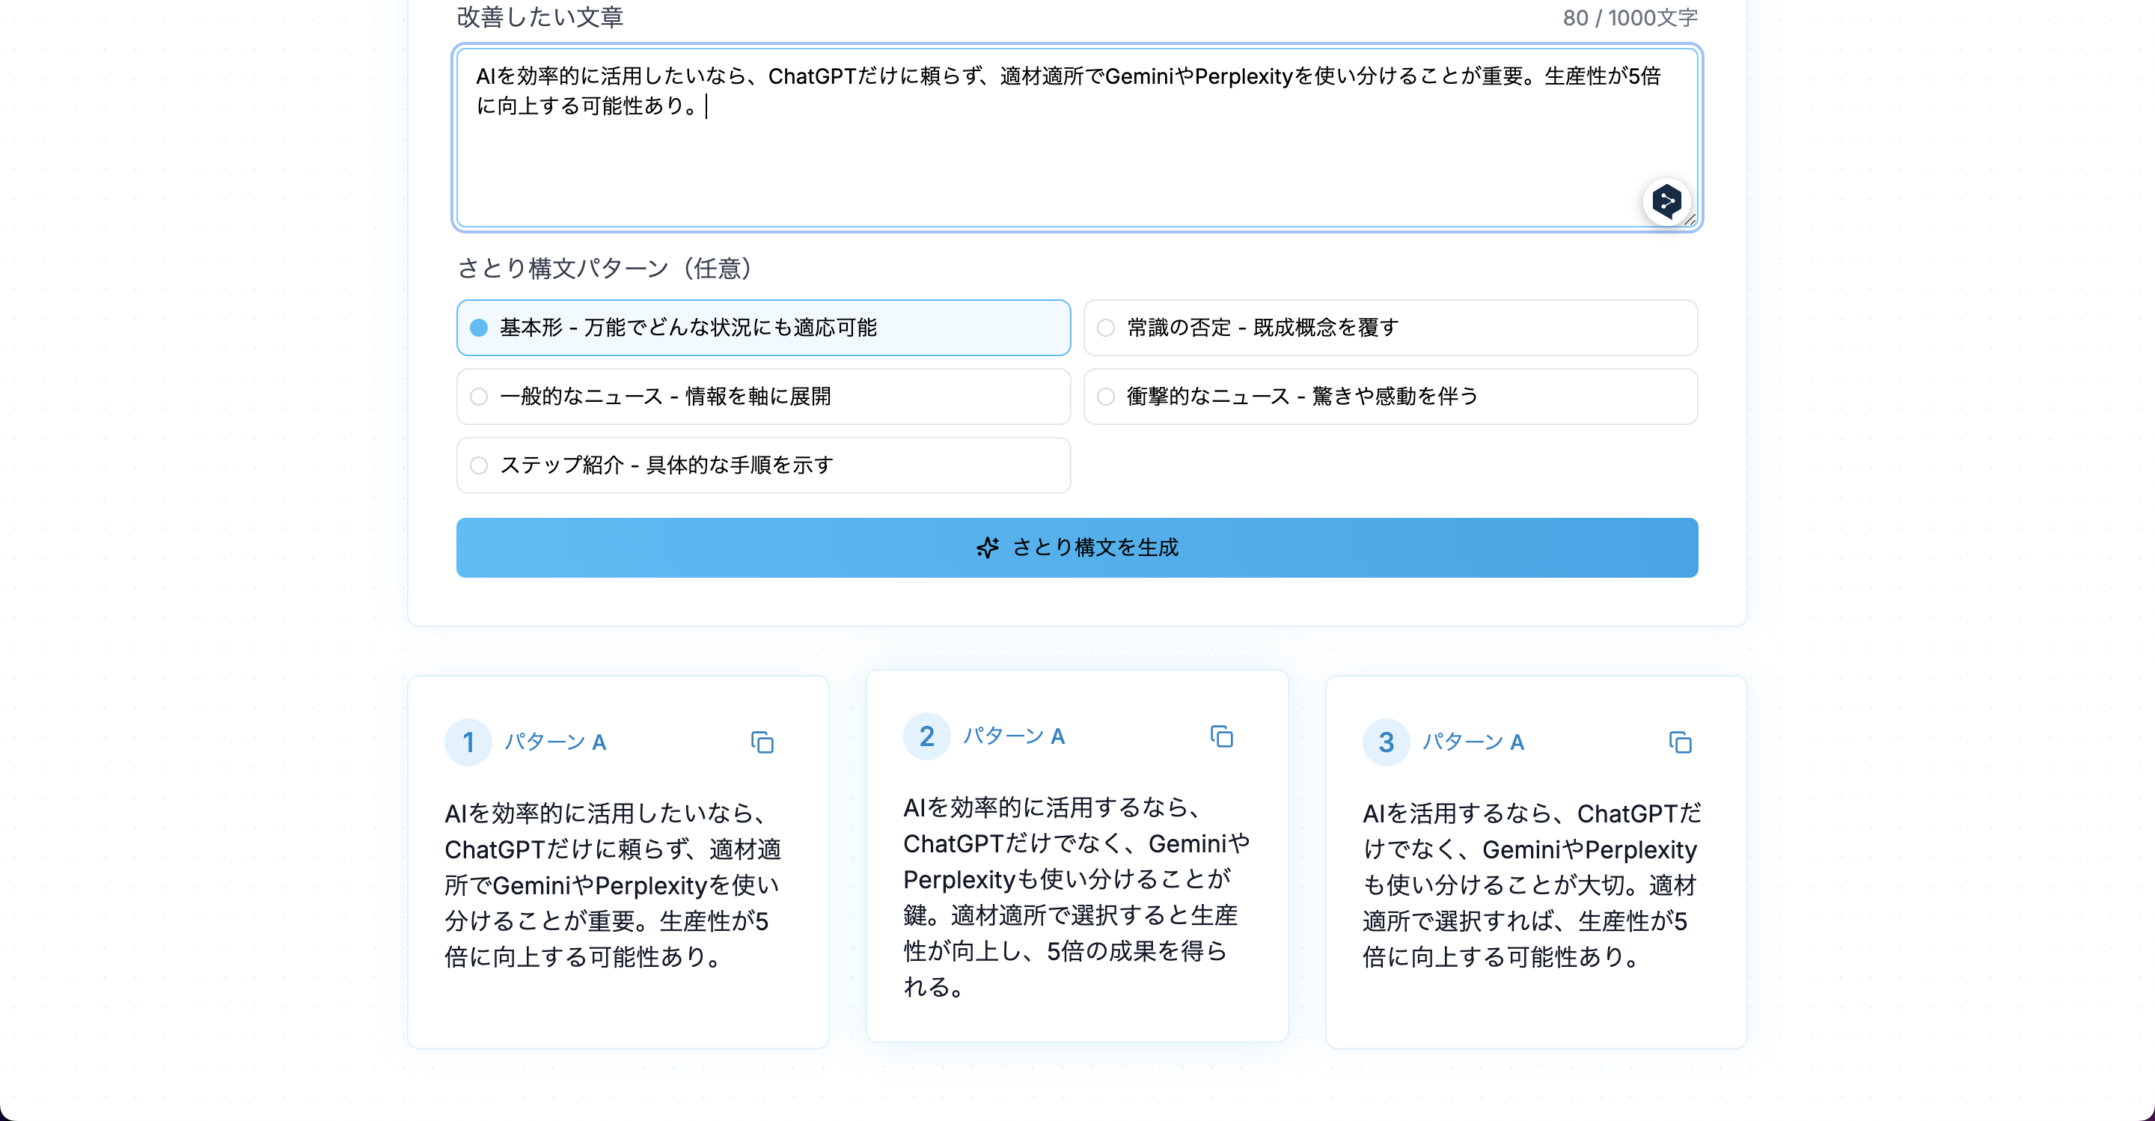Screen dimensions: 2155x1121
Task: Select the 基本形 pattern radio option
Action: [x=763, y=328]
